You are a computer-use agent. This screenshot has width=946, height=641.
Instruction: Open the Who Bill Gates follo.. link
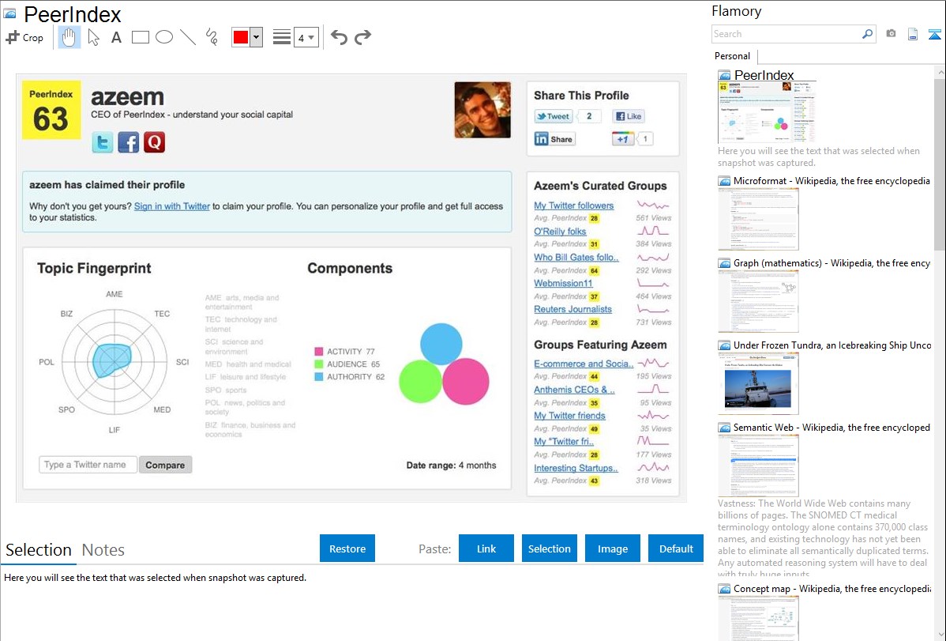point(576,258)
